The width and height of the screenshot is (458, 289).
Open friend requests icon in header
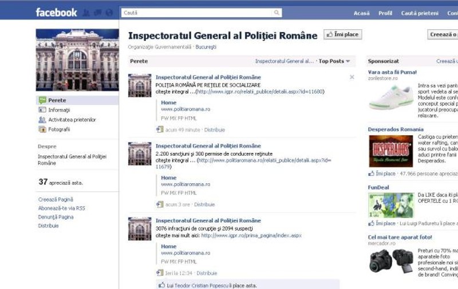pos(86,13)
